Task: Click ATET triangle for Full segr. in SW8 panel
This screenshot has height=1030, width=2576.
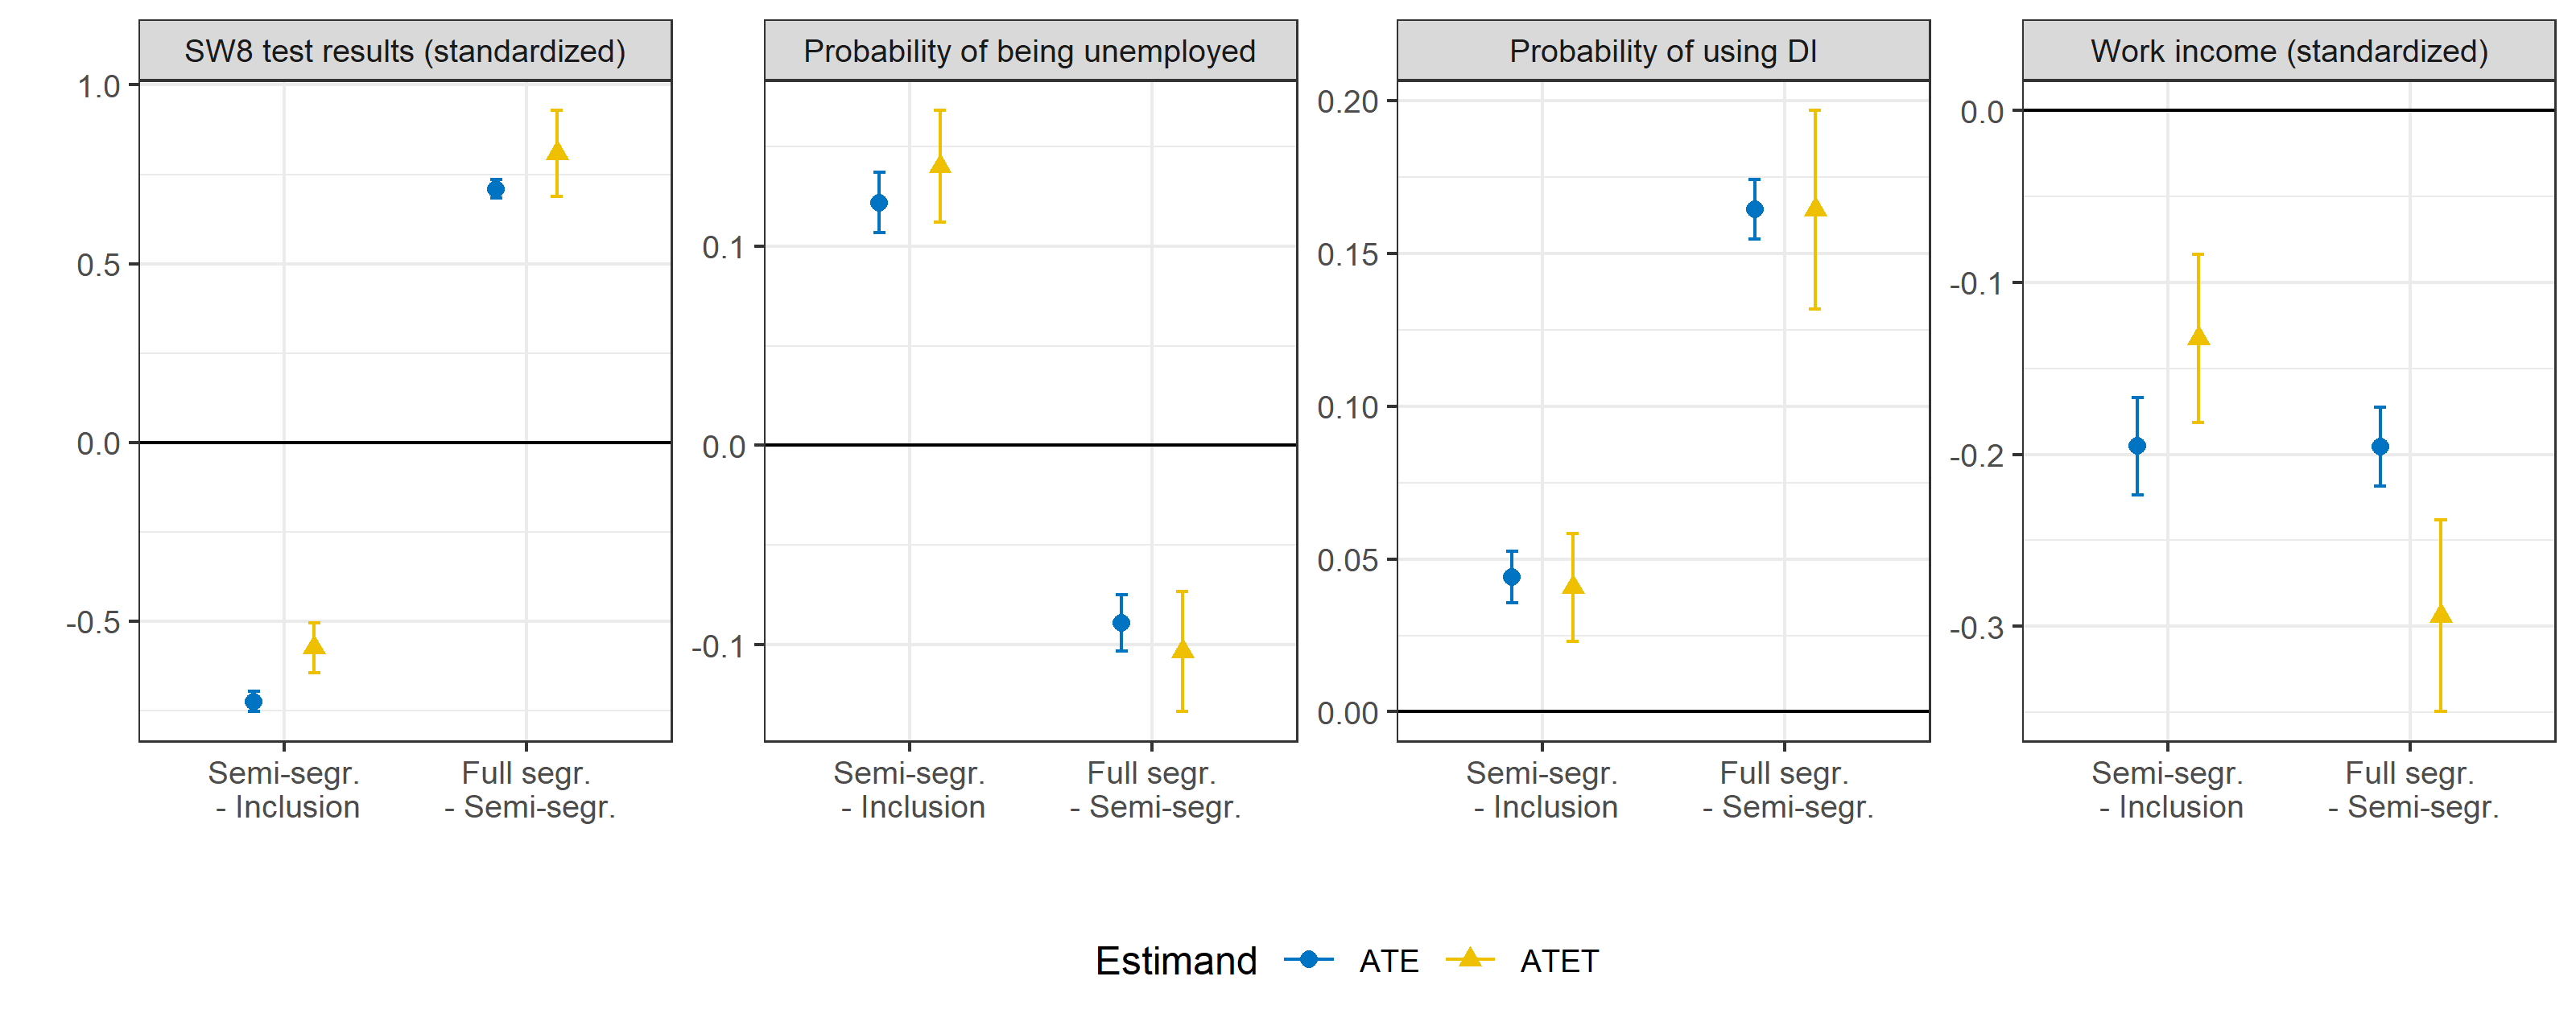Action: coord(557,152)
